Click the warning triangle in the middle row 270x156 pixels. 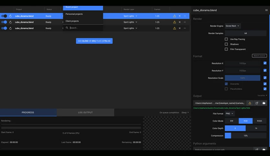pos(174,22)
